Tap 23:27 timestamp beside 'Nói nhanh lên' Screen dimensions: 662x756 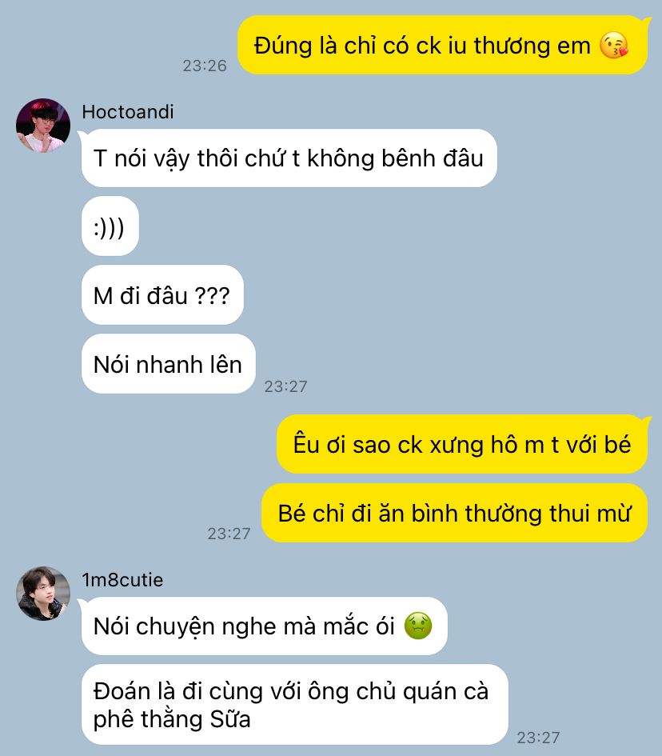point(285,386)
